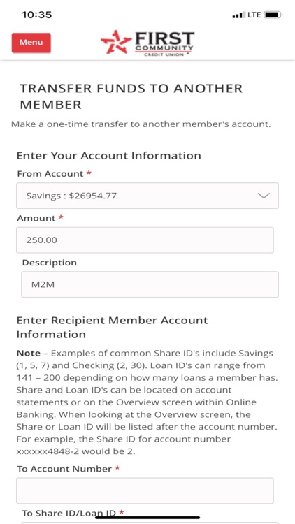Tap the red star logo icon
The image size is (295, 524).
point(116,43)
